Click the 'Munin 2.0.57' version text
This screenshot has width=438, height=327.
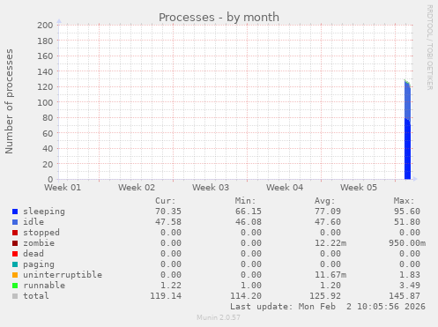(219, 317)
